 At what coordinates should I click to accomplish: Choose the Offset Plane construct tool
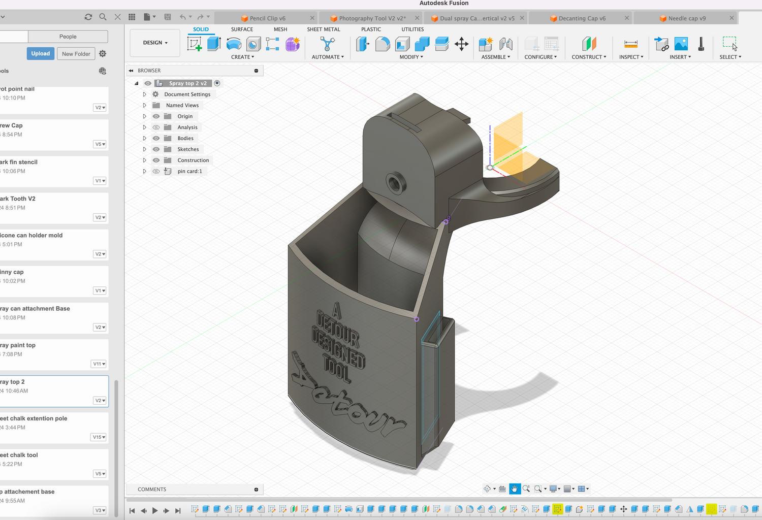point(589,44)
